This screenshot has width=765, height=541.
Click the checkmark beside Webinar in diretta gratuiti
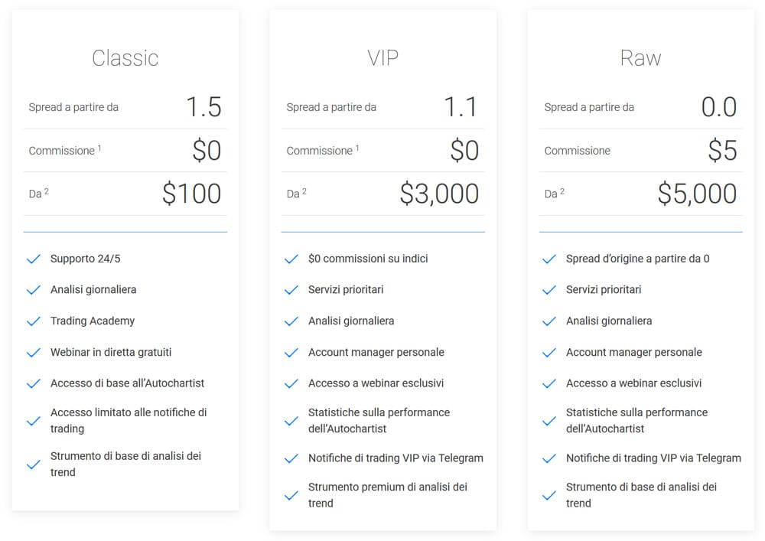33,353
